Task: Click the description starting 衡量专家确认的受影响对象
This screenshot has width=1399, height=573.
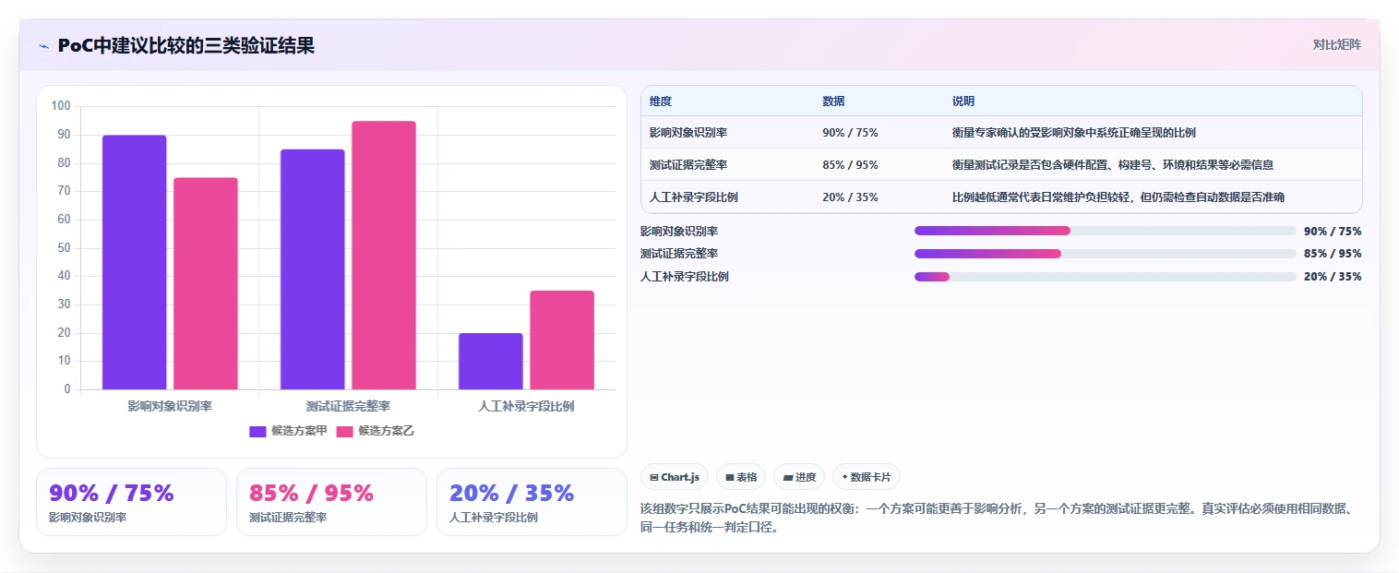Action: tap(1073, 133)
